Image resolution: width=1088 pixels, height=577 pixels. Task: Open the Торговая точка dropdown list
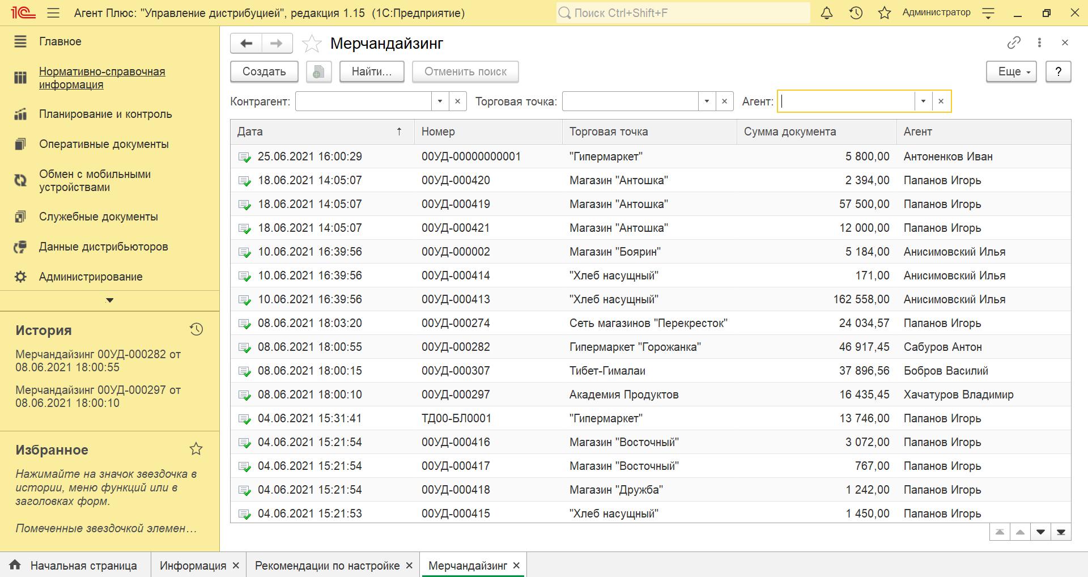(707, 101)
